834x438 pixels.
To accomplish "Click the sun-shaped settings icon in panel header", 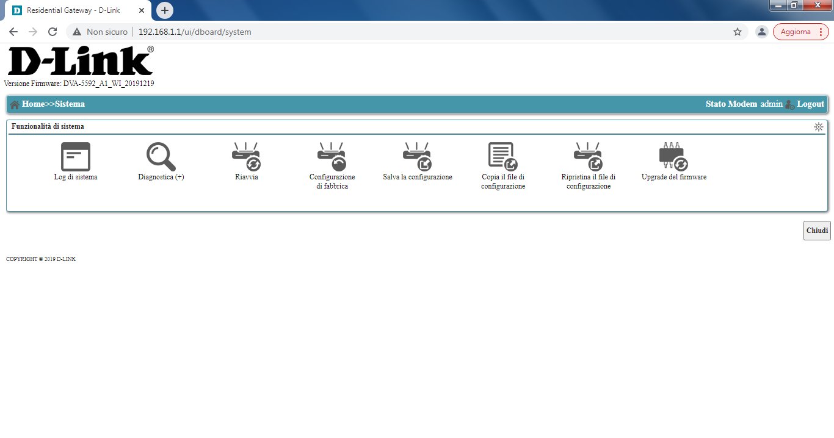I will [x=818, y=127].
